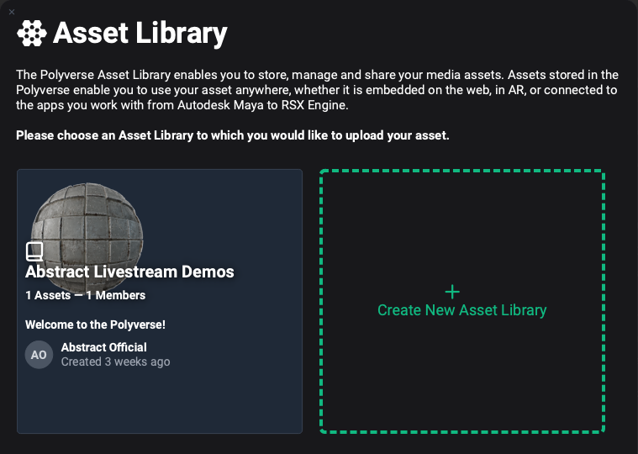Click the Asset Library heading
The image size is (638, 454).
[x=140, y=34]
